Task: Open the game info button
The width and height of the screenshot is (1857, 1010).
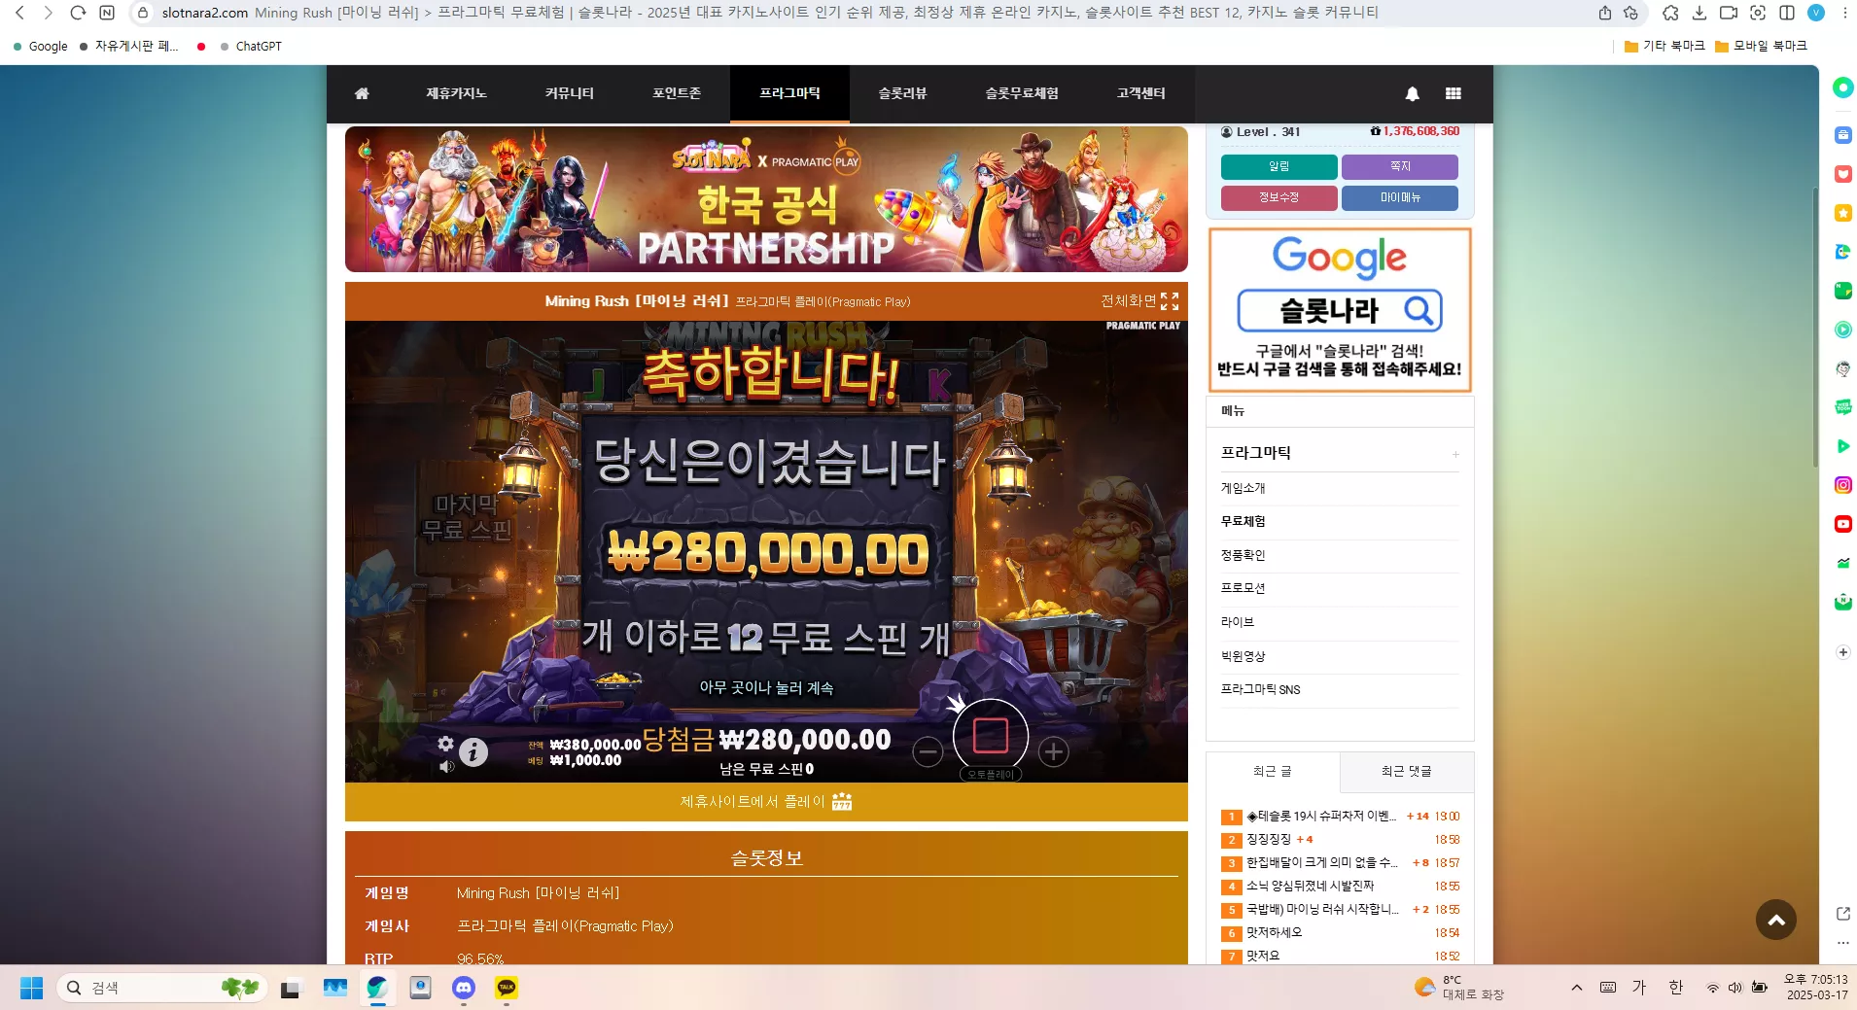Action: (x=473, y=751)
